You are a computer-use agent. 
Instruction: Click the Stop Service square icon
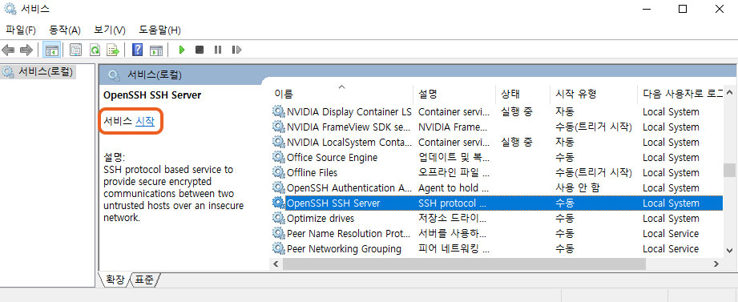pyautogui.click(x=200, y=50)
